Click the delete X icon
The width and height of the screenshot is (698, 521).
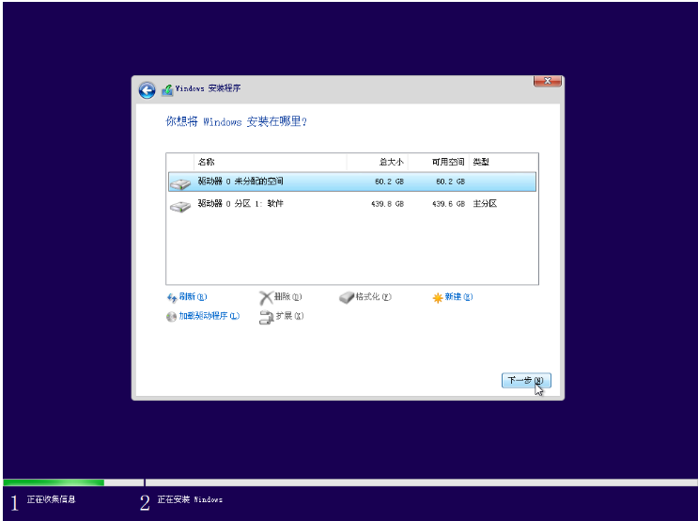point(266,298)
